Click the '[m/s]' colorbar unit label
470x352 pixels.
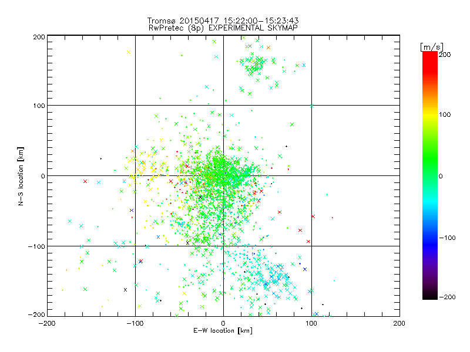coord(431,47)
